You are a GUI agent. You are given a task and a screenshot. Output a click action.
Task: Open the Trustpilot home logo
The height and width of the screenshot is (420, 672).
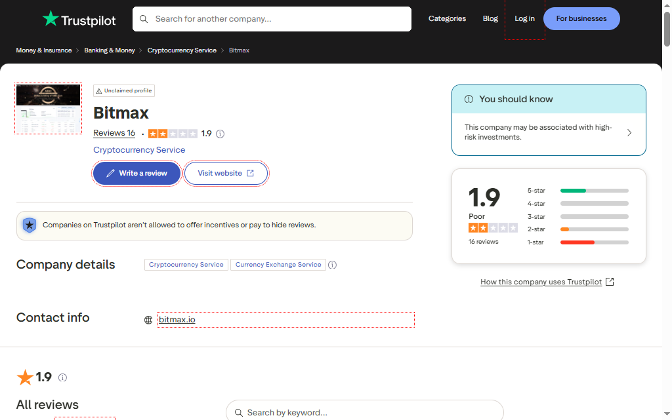(79, 19)
